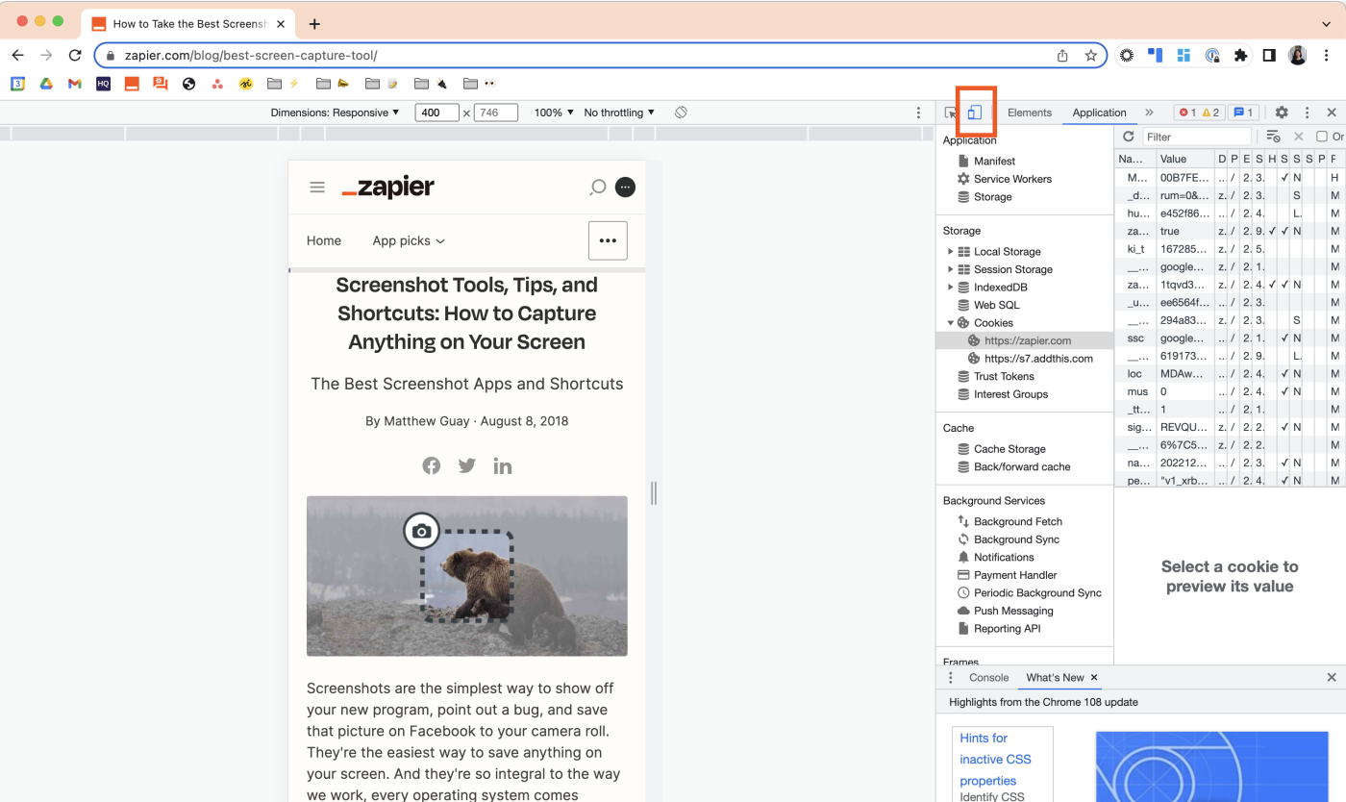Expand the Local Storage tree node
Viewport: 1346px width, 802px height.
pos(950,251)
